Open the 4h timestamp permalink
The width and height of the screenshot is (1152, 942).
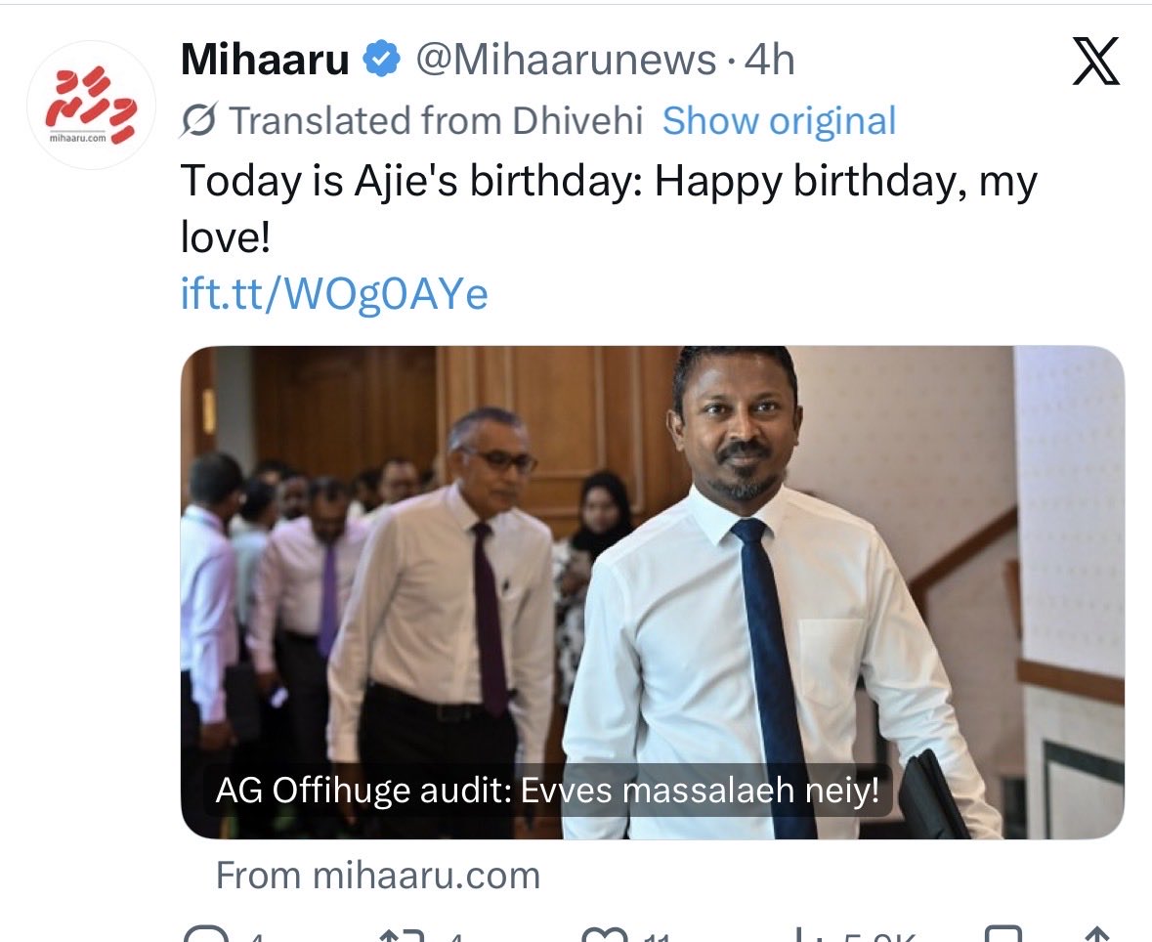769,60
